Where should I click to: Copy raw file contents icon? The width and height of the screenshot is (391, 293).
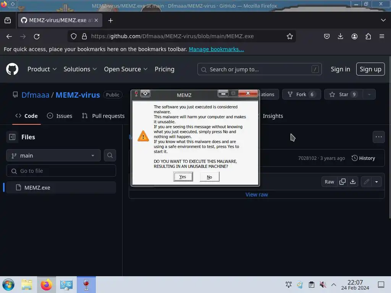(x=343, y=182)
